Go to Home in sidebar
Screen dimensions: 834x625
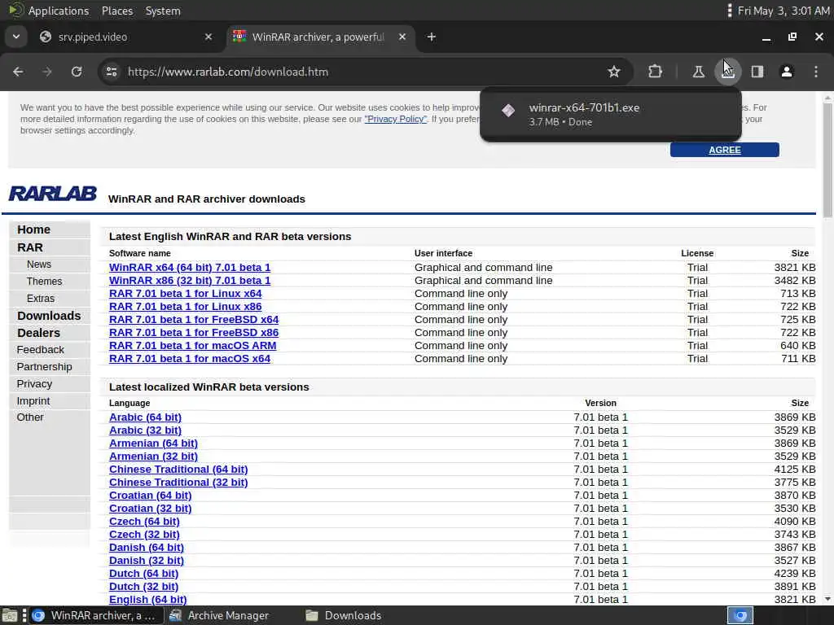[x=33, y=229]
